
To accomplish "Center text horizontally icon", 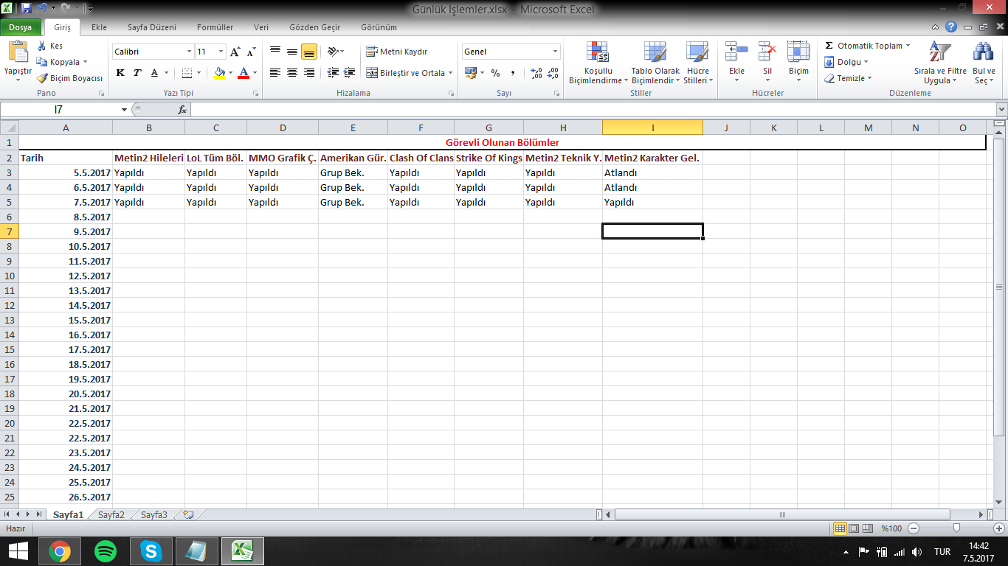I will pos(292,73).
